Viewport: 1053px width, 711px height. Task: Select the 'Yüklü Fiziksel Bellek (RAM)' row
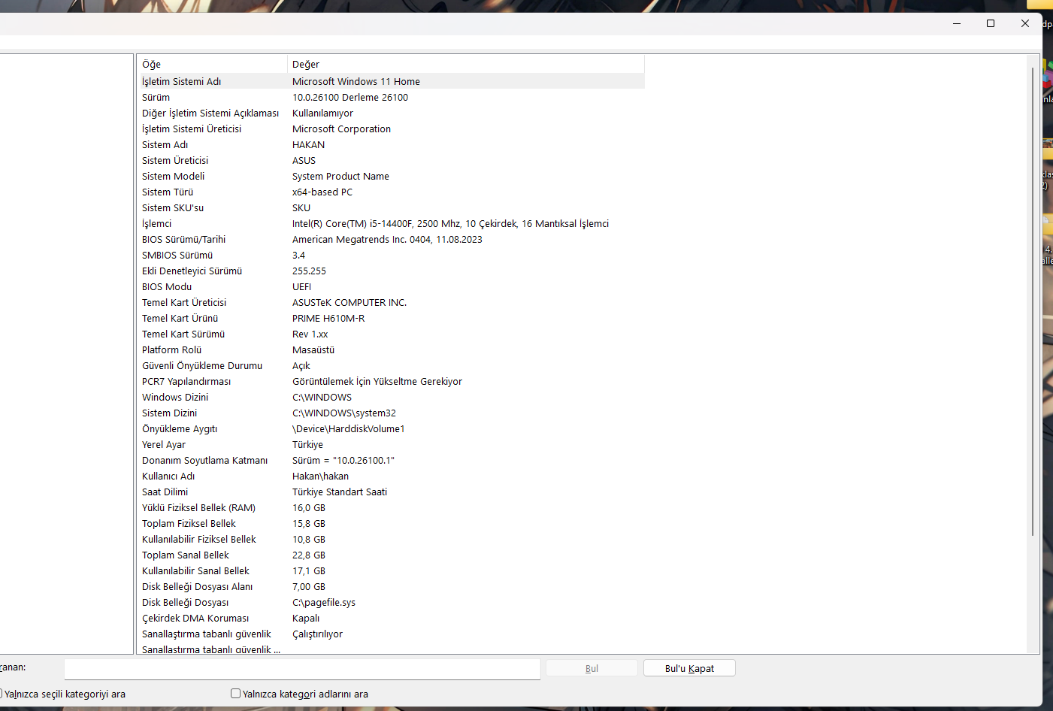391,508
